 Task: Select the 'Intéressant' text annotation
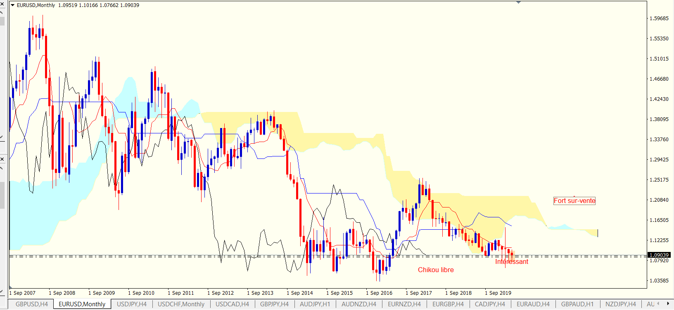pyautogui.click(x=511, y=262)
